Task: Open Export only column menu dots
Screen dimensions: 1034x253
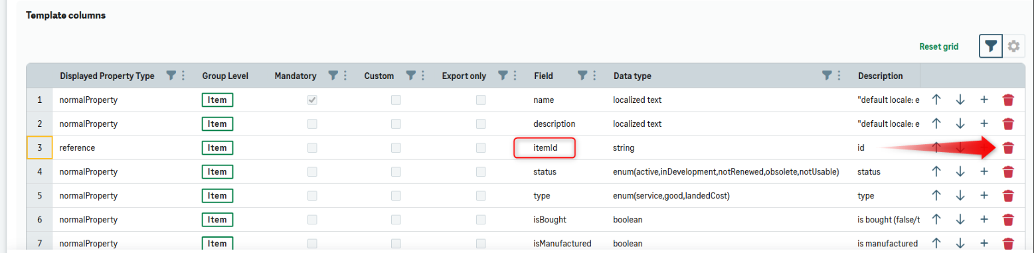Action: [515, 76]
